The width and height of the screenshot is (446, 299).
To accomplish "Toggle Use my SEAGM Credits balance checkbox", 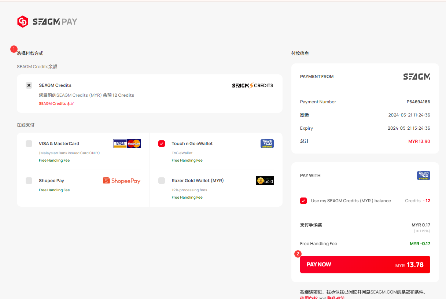I will 303,201.
